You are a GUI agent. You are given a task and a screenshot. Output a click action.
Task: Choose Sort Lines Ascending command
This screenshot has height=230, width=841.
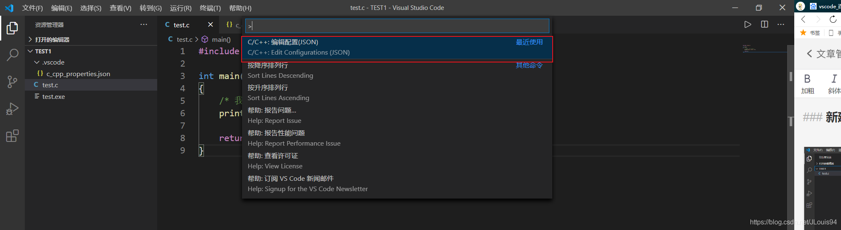click(397, 93)
